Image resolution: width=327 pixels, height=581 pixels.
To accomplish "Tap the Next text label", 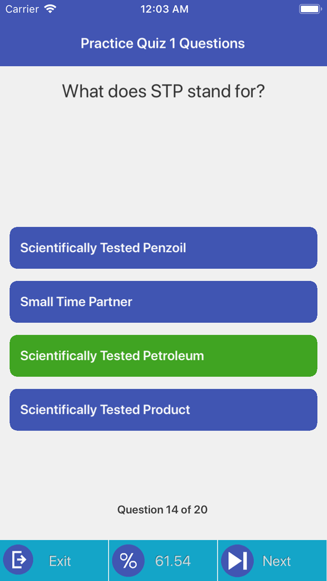I will click(277, 561).
